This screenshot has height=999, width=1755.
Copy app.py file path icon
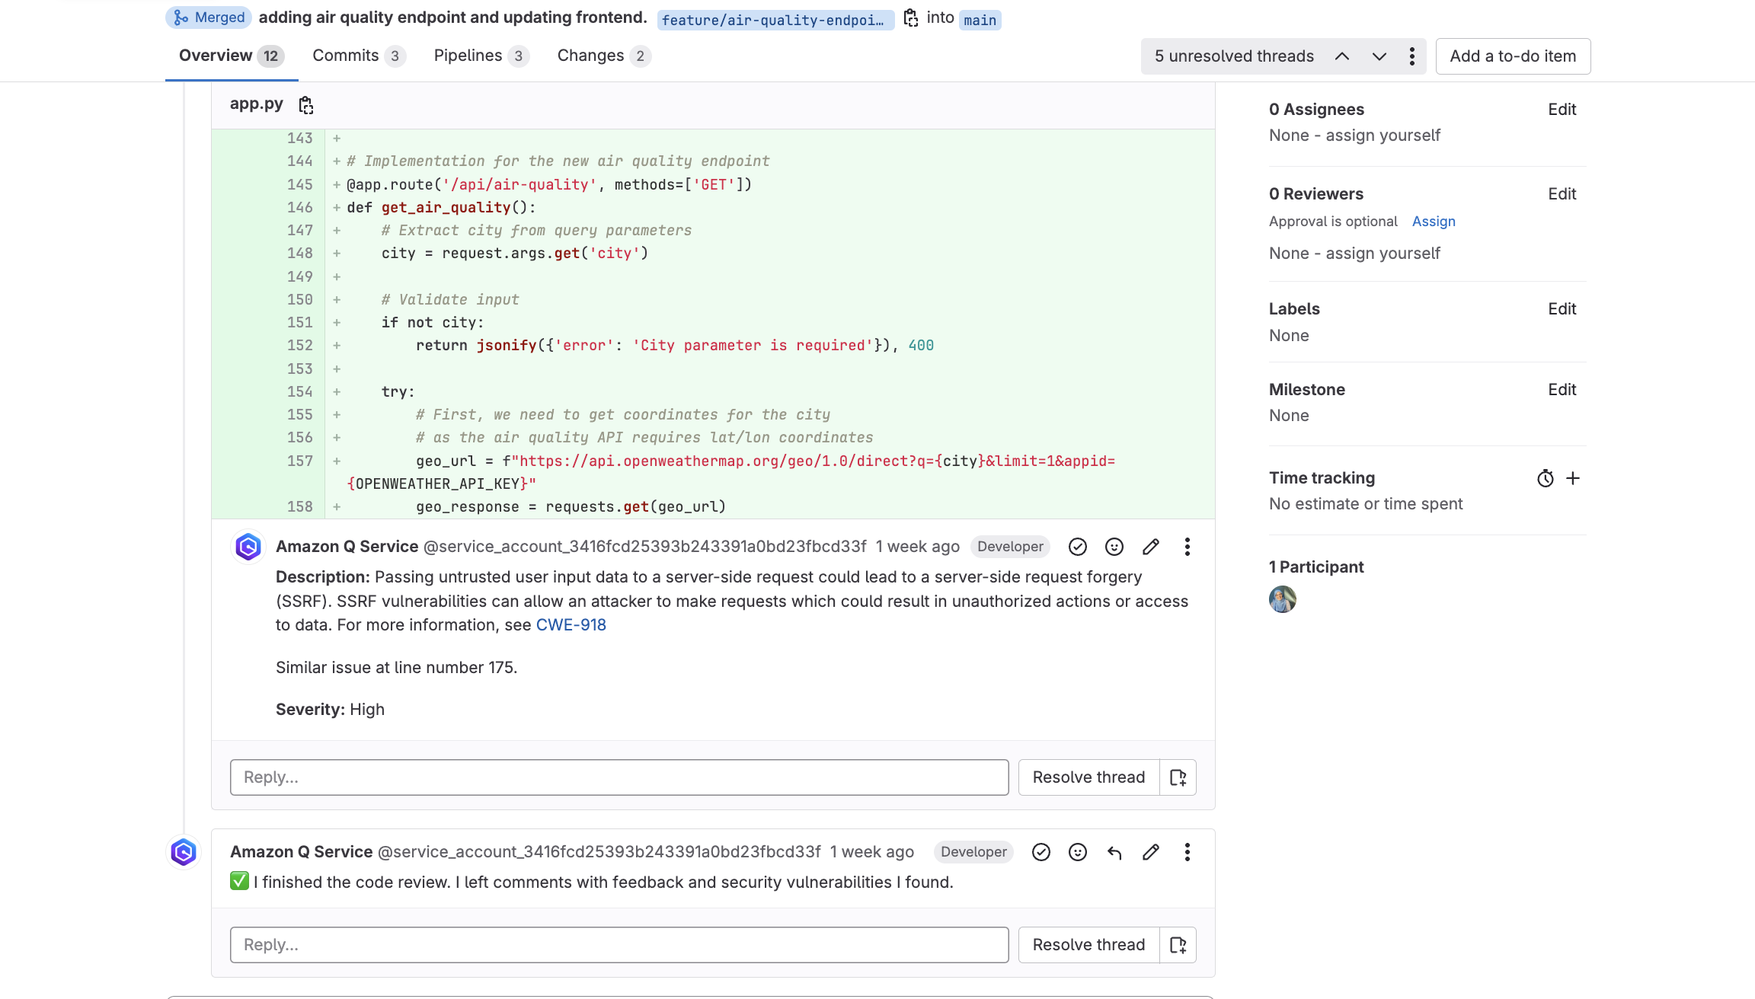[x=306, y=105]
